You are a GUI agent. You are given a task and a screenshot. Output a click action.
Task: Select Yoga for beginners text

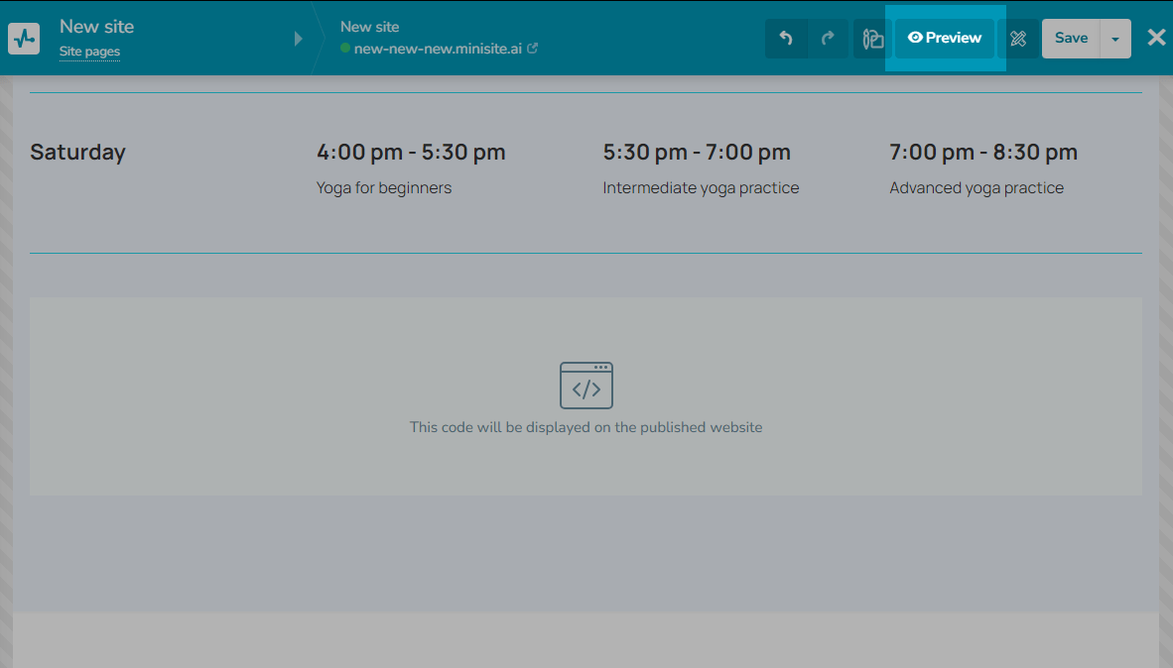pyautogui.click(x=384, y=187)
